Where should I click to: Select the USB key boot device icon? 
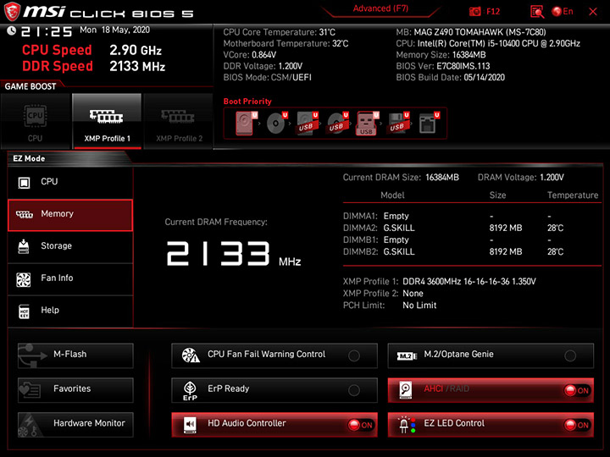pos(367,124)
